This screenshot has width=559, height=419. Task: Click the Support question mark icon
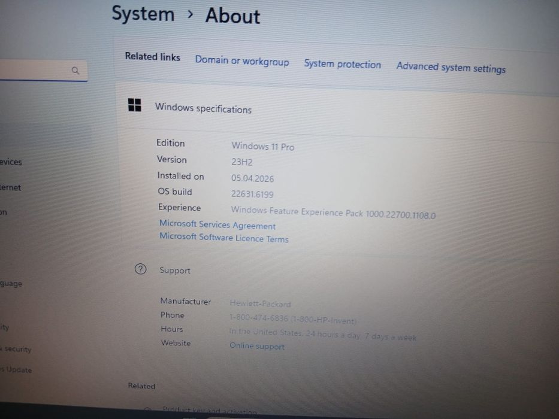coord(140,269)
